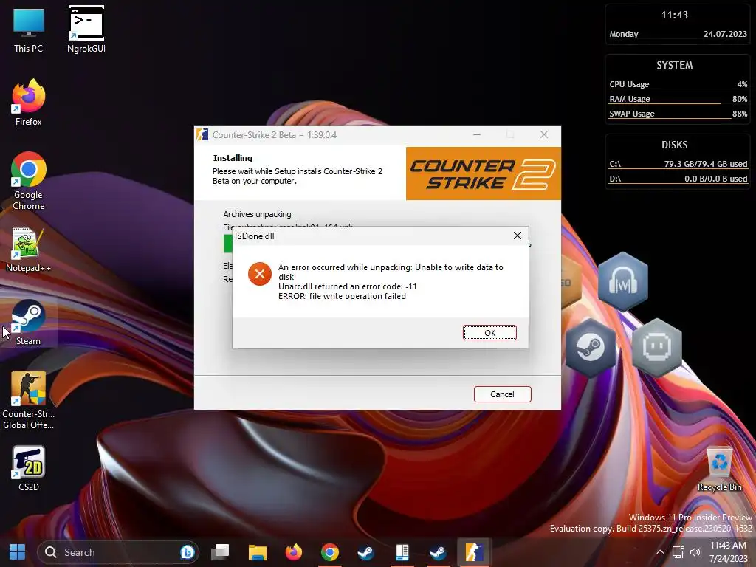Viewport: 756px width, 567px height.
Task: Select the This PC desktop icon
Action: (29, 30)
